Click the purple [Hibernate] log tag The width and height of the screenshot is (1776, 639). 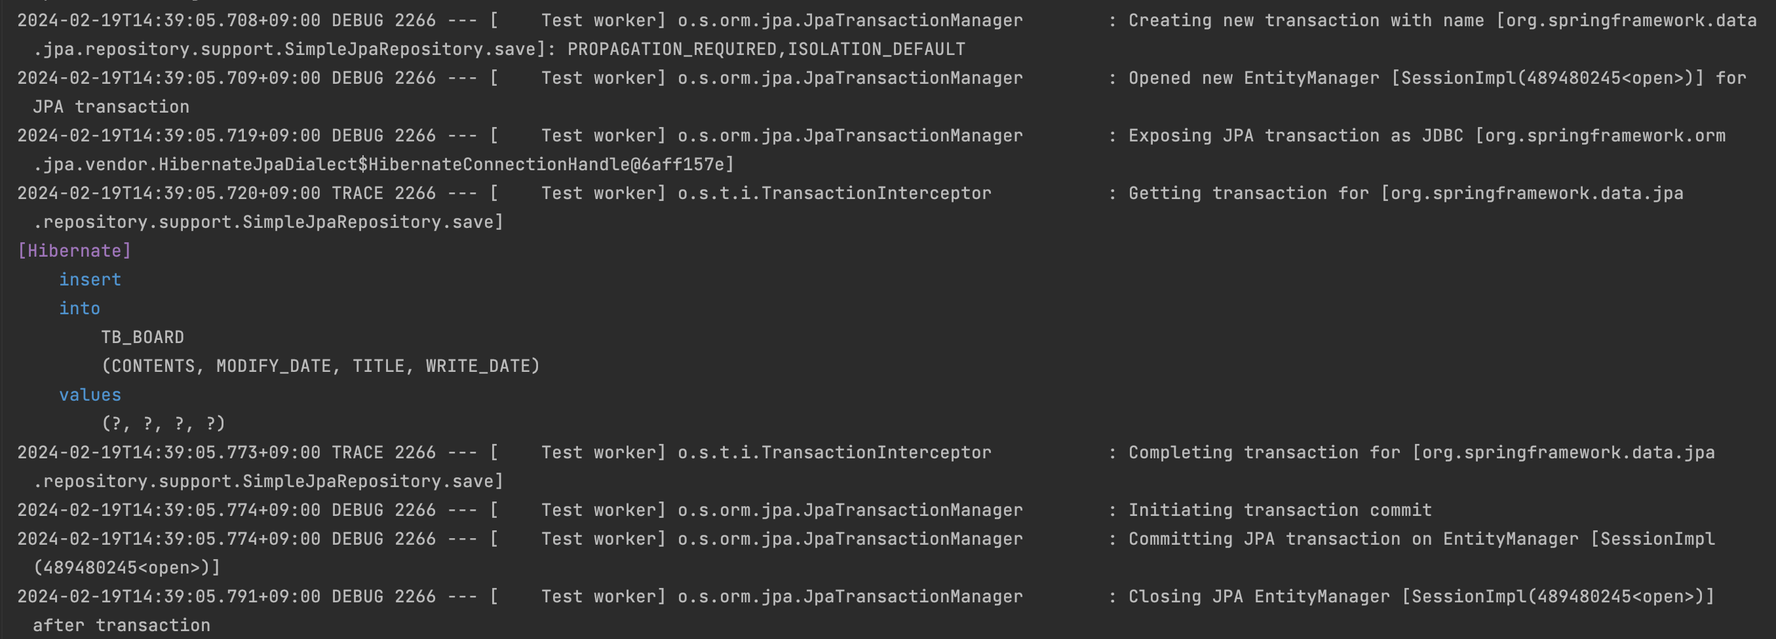point(75,251)
